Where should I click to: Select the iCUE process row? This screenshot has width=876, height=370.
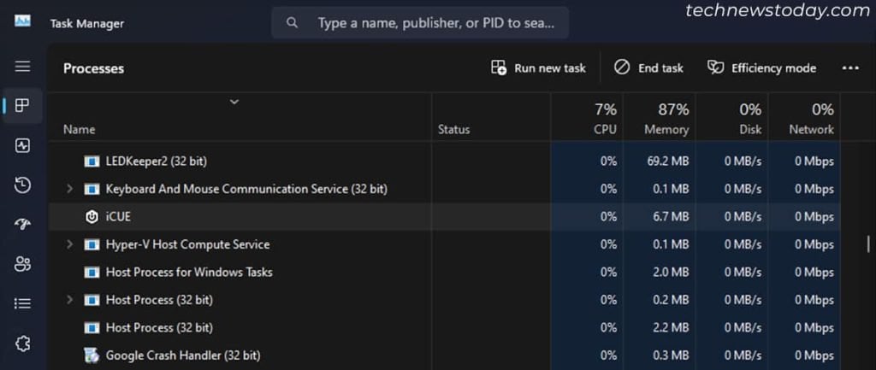tap(445, 217)
